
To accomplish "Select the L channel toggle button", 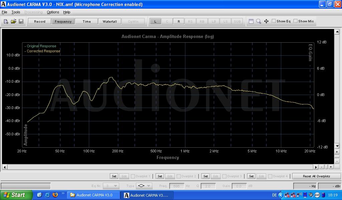I will tap(155, 21).
